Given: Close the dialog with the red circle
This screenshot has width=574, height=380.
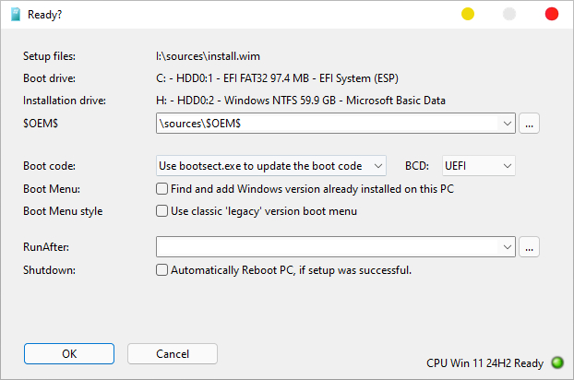Looking at the screenshot, I should [x=552, y=14].
